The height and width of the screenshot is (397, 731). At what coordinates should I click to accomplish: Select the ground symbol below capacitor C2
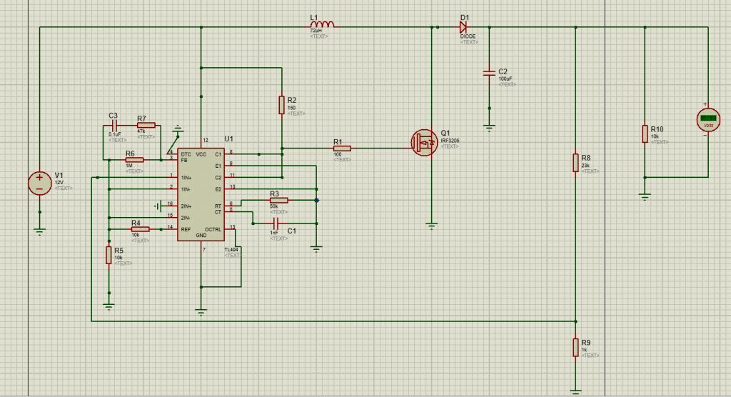click(489, 128)
